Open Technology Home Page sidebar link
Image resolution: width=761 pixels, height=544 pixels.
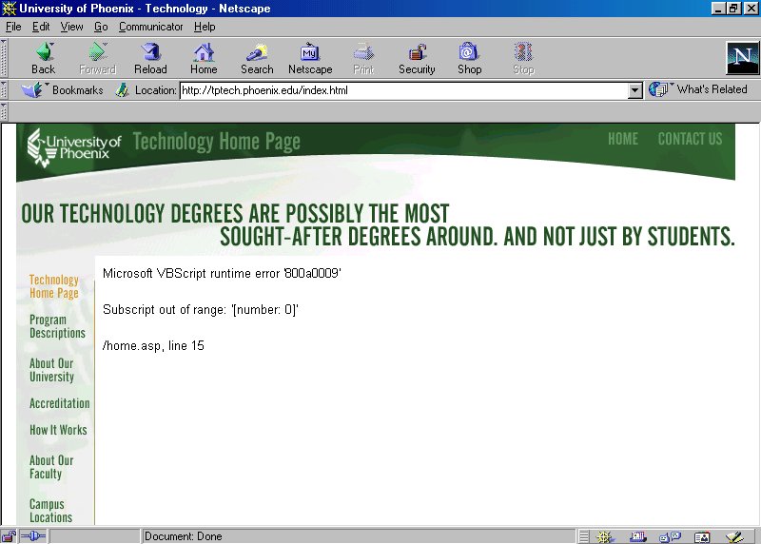[x=54, y=286]
